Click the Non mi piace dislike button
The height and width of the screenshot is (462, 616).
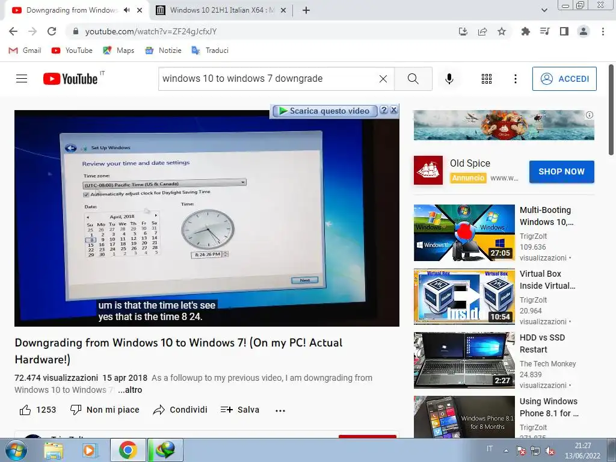pos(105,410)
